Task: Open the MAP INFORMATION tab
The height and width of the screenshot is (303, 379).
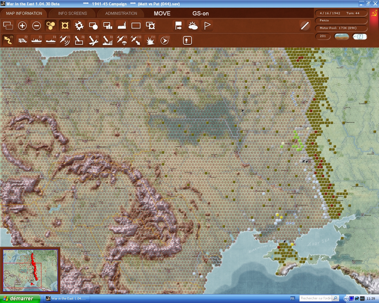Action: [x=24, y=13]
